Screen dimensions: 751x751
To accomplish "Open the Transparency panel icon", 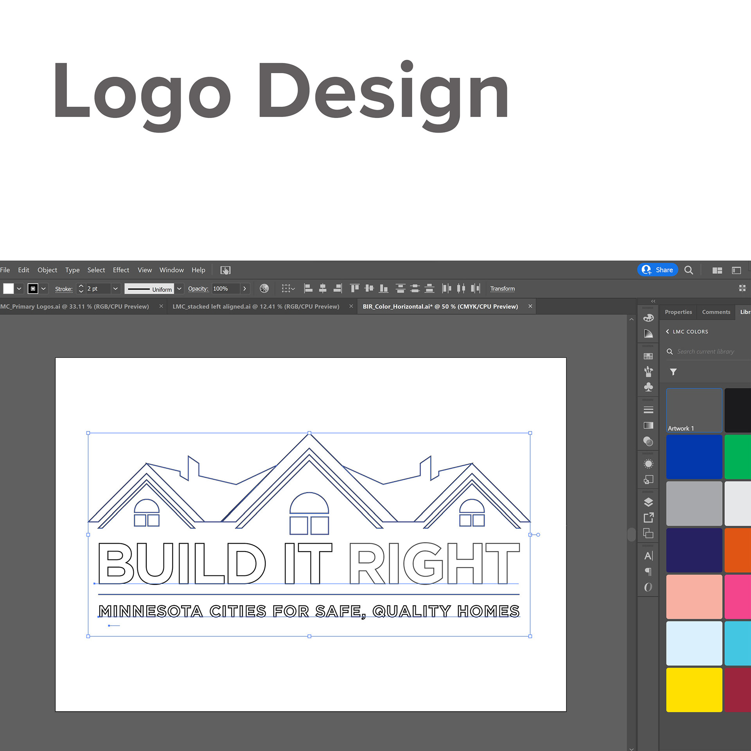I will click(x=648, y=441).
